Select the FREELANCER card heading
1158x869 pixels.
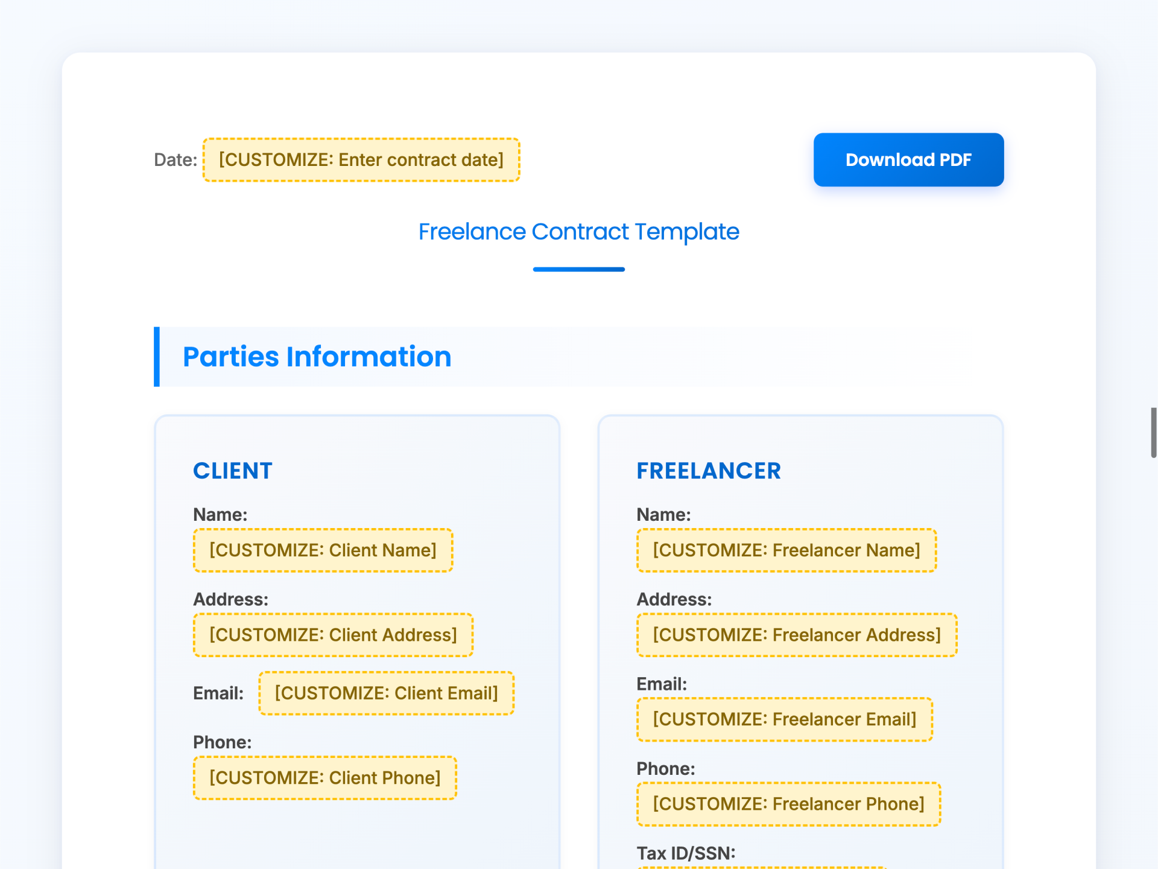click(709, 471)
